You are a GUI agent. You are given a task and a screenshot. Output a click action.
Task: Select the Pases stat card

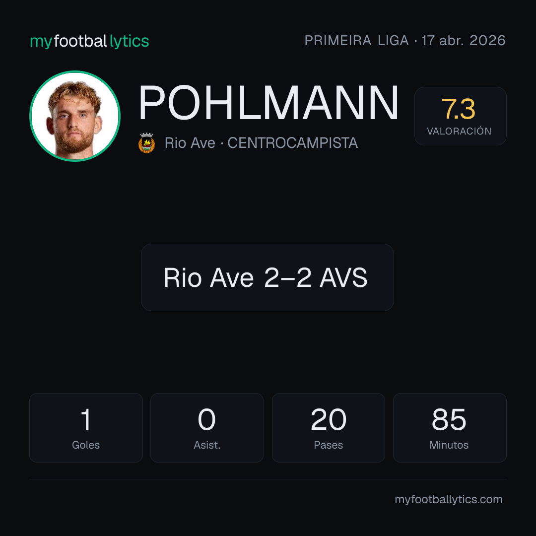coord(328,428)
